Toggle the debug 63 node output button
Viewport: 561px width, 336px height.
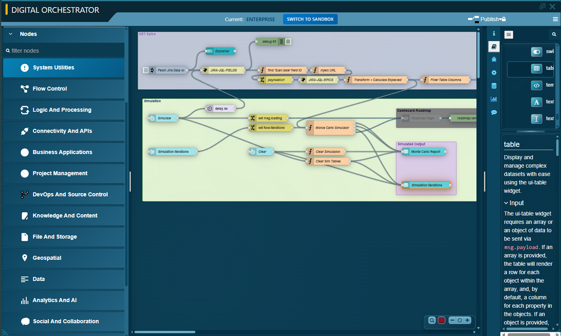click(x=288, y=42)
